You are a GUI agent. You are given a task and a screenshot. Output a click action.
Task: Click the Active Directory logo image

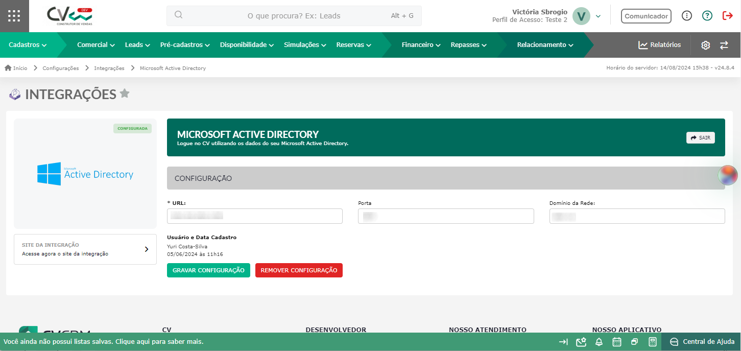pyautogui.click(x=85, y=174)
